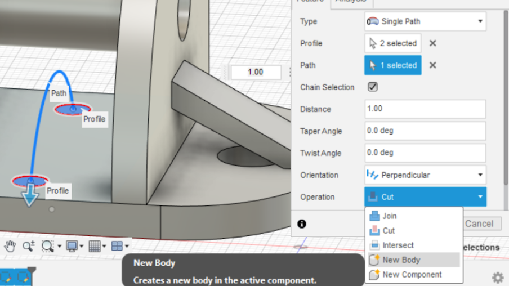Viewport: 509px width, 286px height.
Task: Toggle the Chain Selection checkbox
Action: tap(373, 87)
